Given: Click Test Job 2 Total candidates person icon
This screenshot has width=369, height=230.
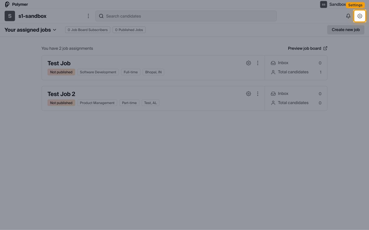Looking at the screenshot, I should point(273,103).
